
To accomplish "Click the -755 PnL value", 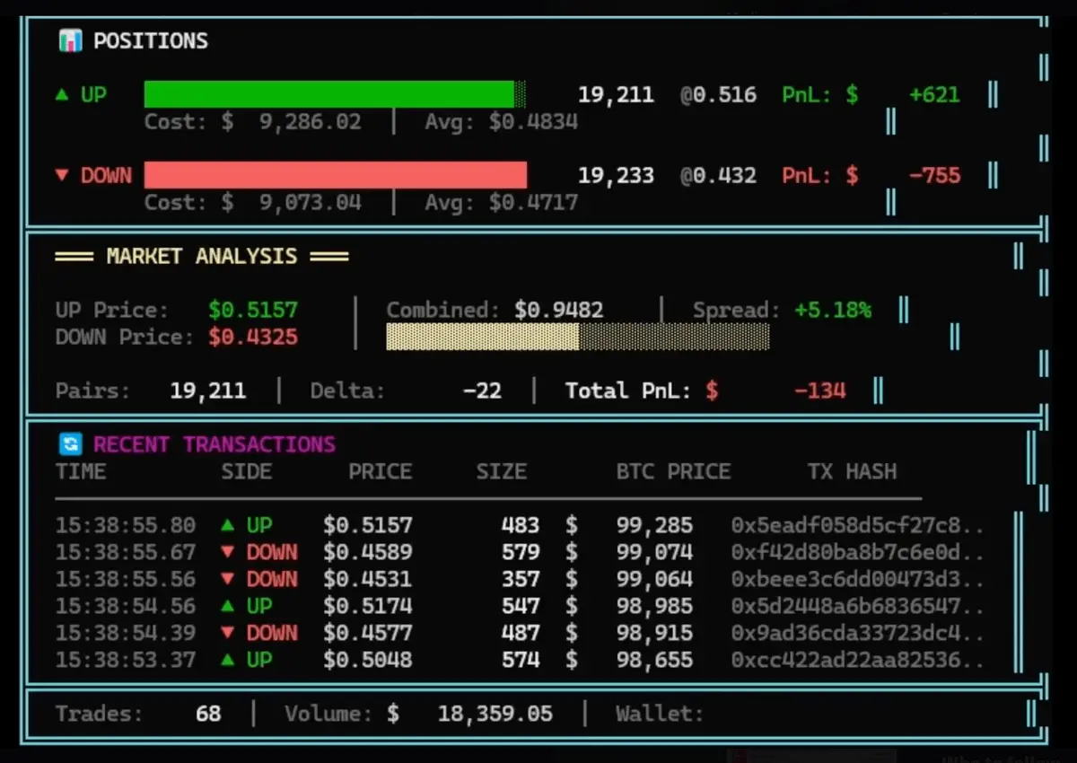I will pyautogui.click(x=934, y=175).
